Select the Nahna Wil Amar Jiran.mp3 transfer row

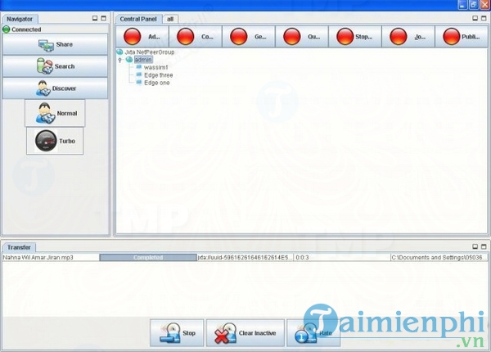point(49,258)
